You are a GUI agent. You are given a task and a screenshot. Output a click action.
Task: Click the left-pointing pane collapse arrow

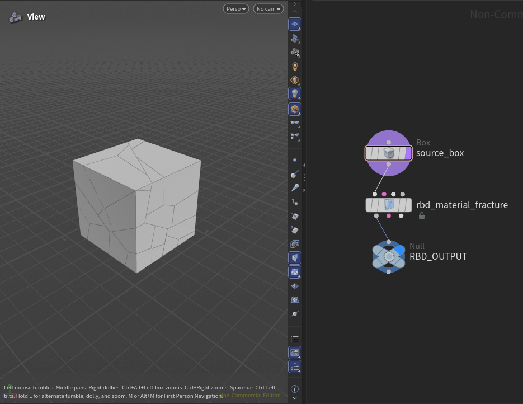304,165
